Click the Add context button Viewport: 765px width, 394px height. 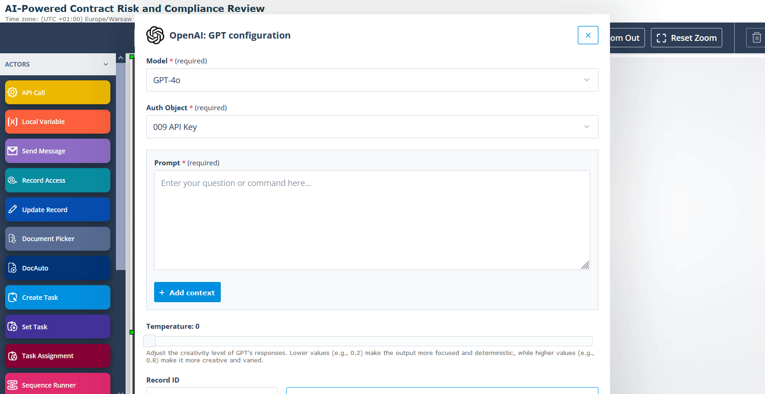click(x=187, y=292)
